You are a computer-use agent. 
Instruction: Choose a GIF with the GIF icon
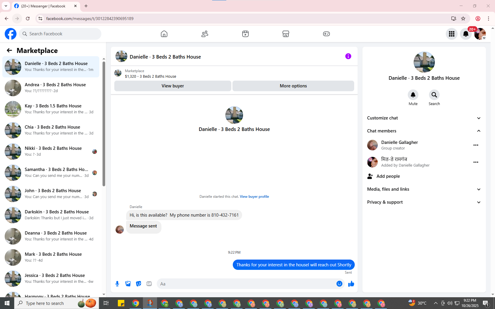tap(149, 284)
